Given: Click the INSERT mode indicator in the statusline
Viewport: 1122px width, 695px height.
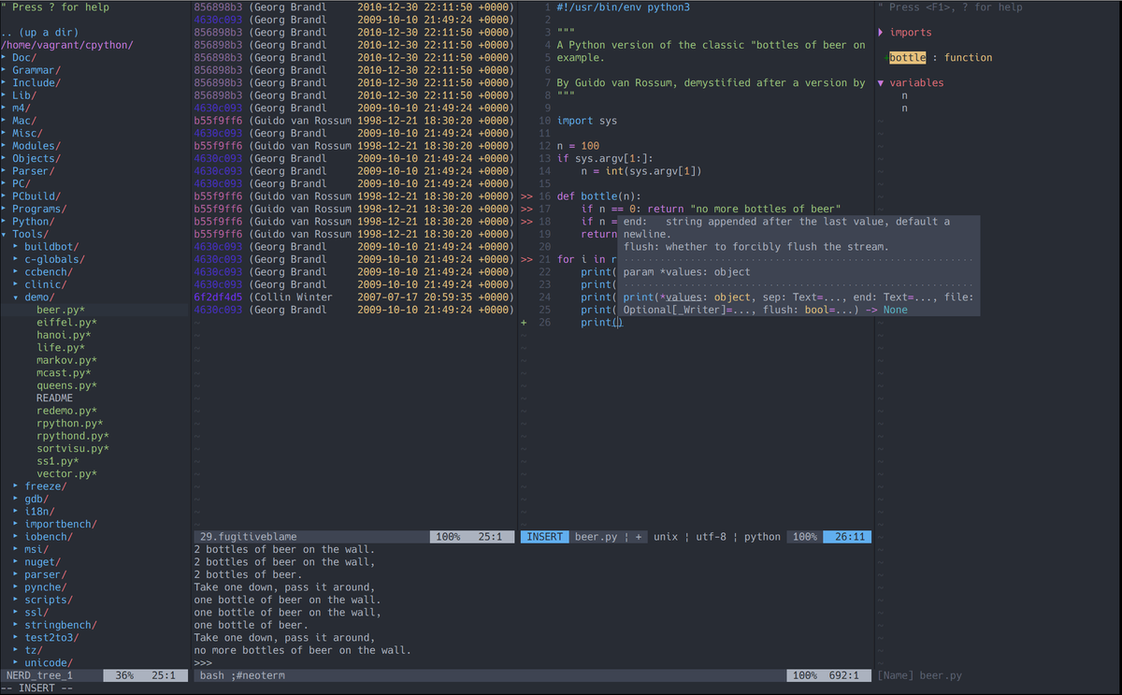Looking at the screenshot, I should tap(544, 536).
